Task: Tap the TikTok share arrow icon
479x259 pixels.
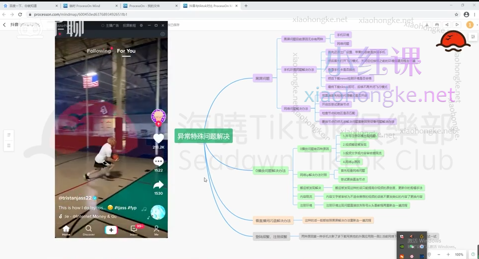Action: pyautogui.click(x=158, y=184)
